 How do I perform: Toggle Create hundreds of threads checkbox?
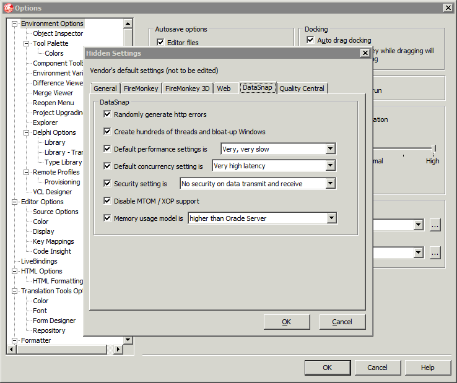pos(107,132)
